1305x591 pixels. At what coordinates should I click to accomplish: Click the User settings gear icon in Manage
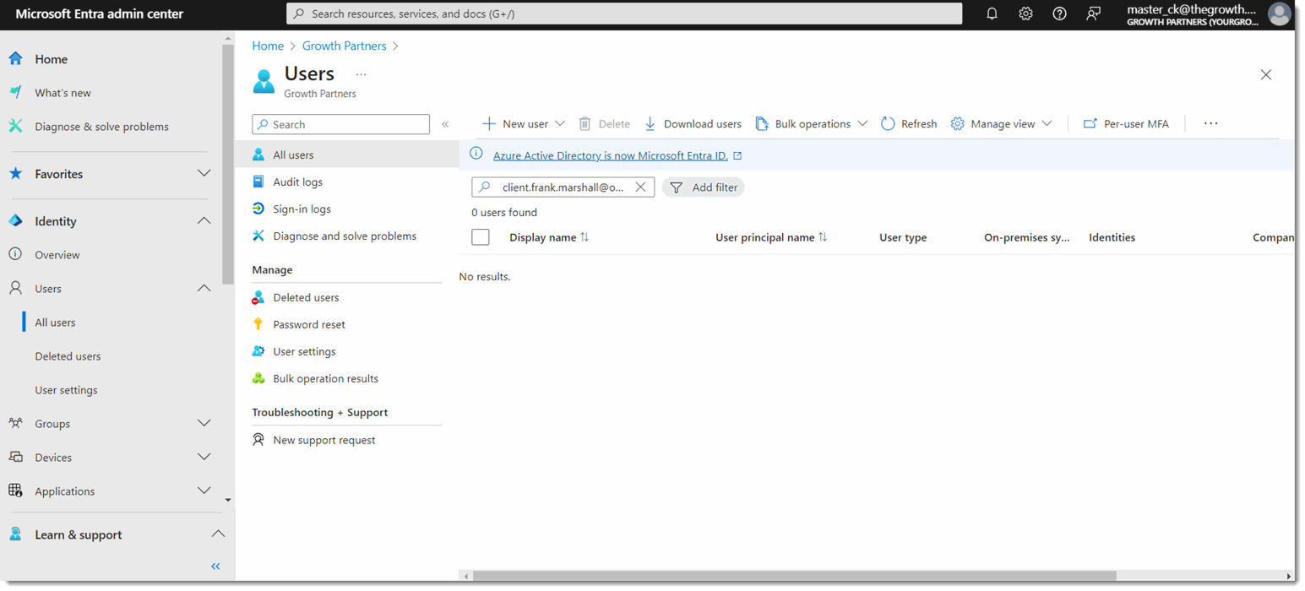[258, 351]
